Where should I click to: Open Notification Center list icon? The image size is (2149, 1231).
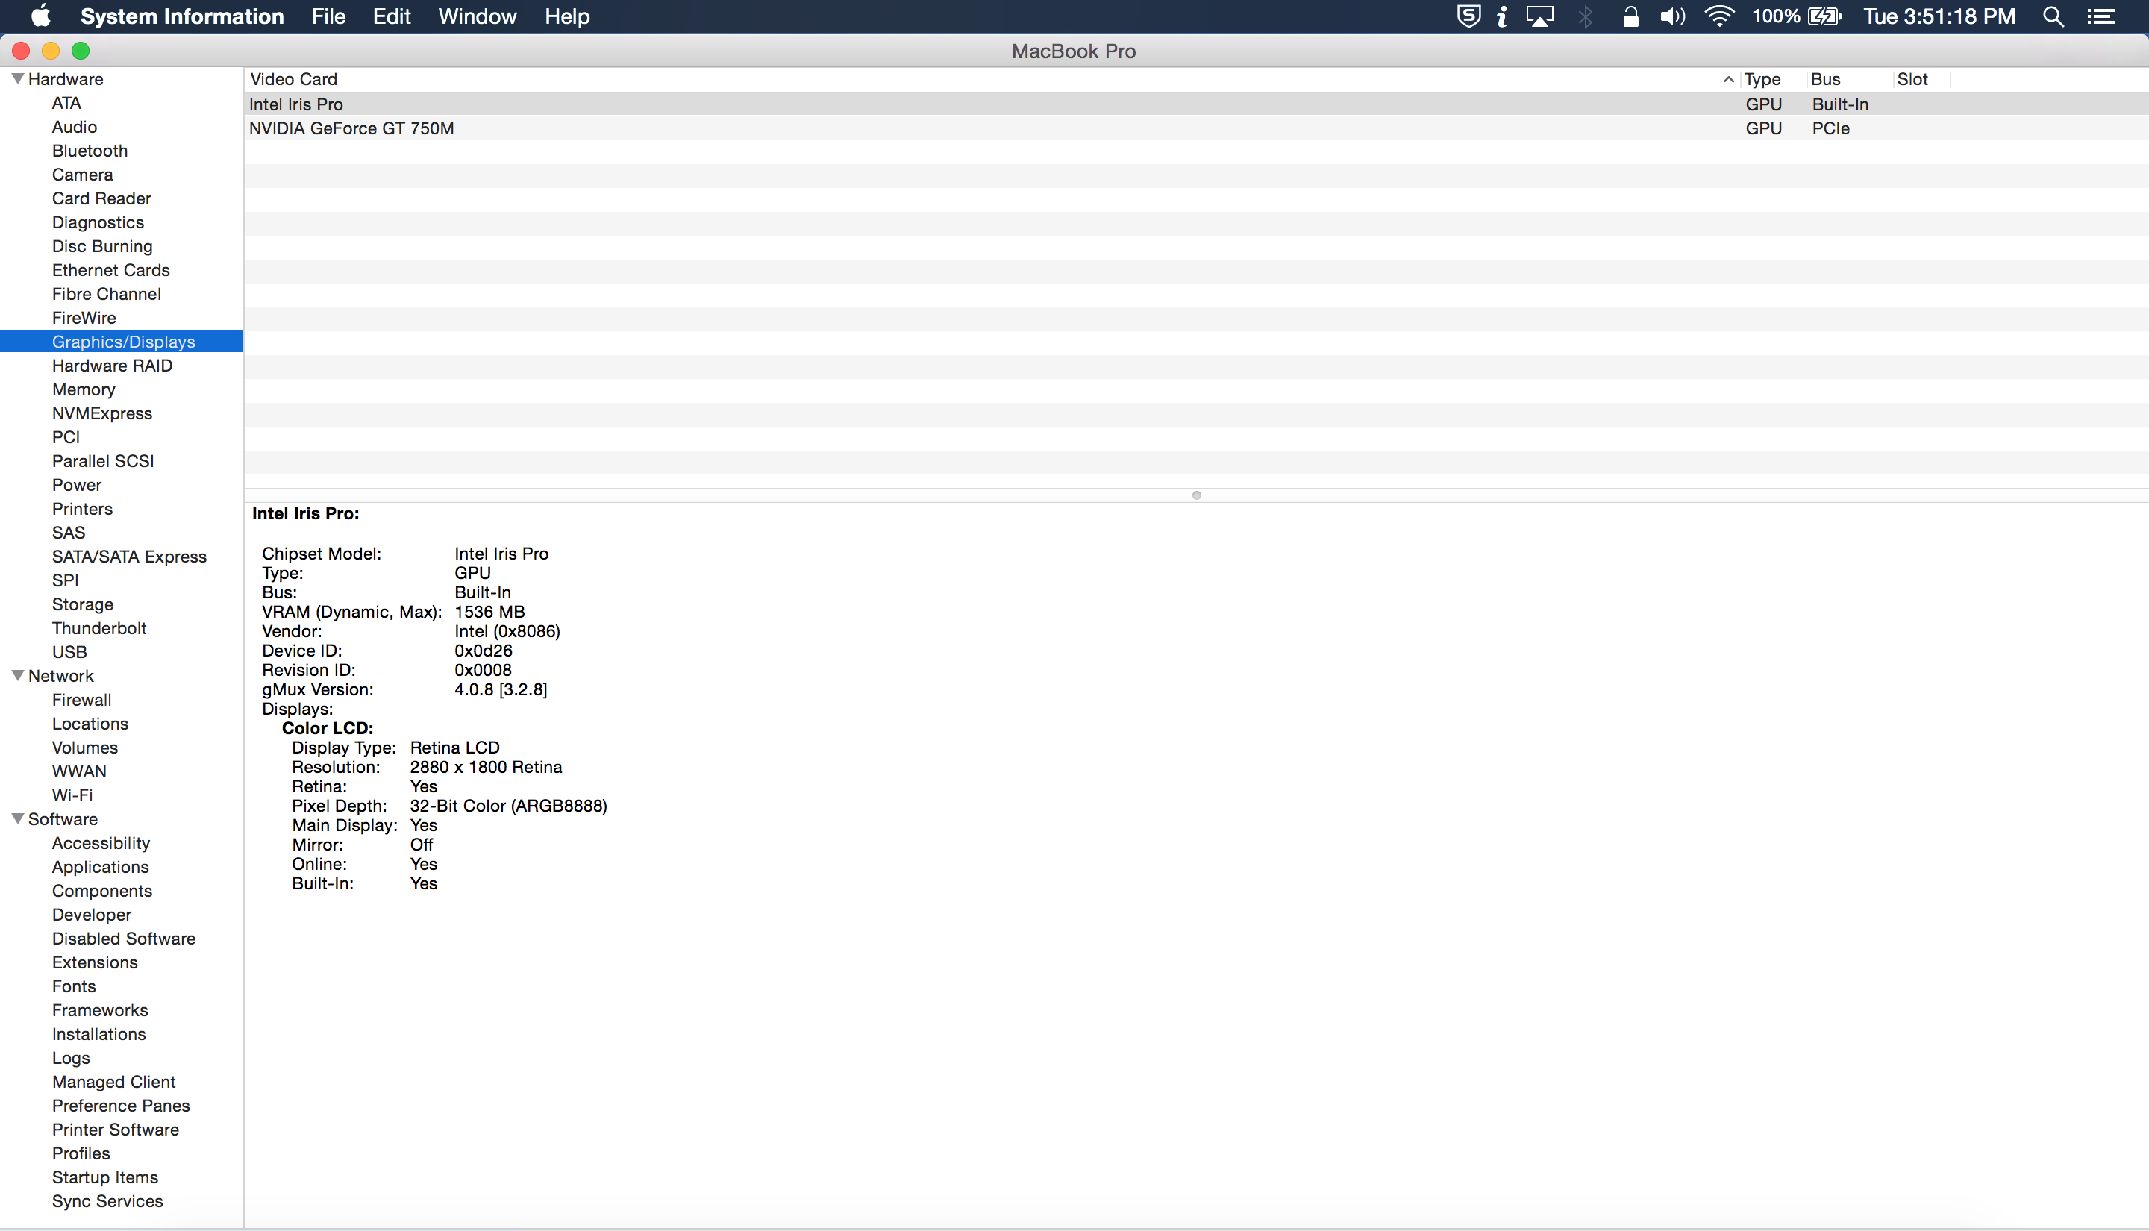coord(2102,16)
